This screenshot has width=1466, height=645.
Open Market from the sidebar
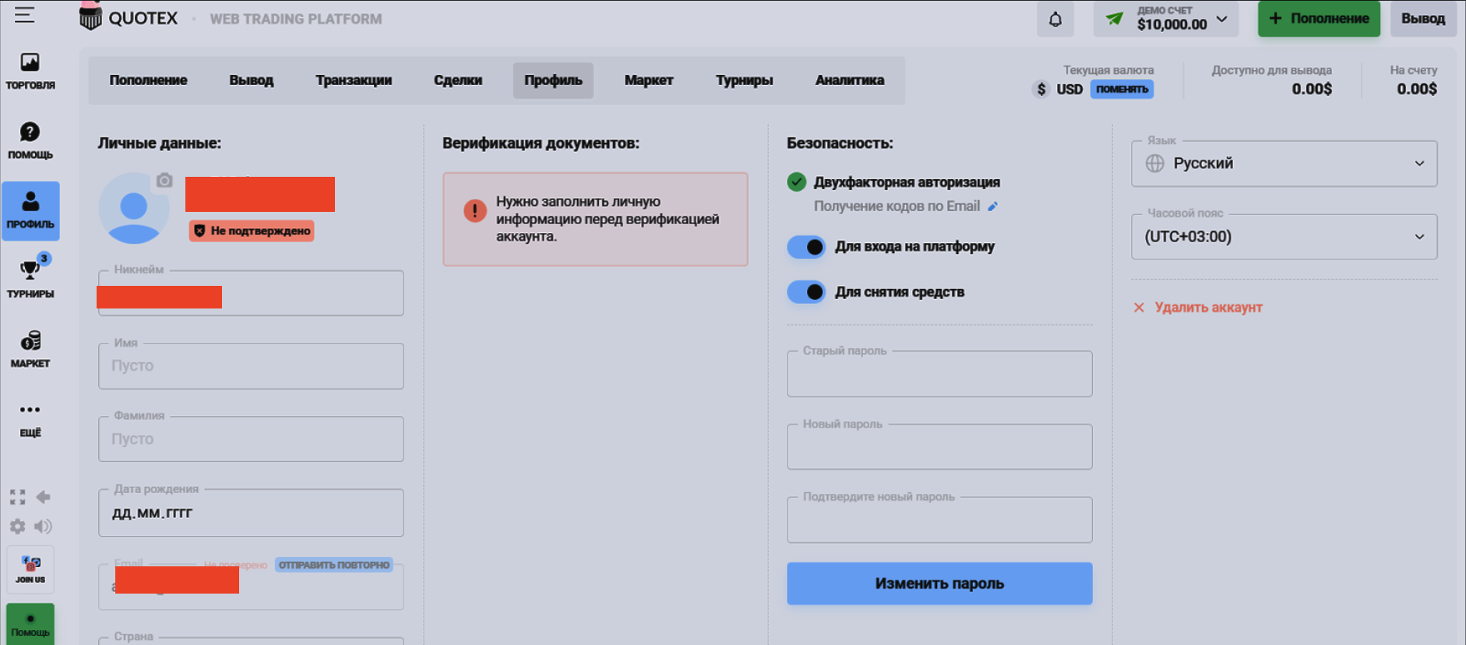coord(30,348)
